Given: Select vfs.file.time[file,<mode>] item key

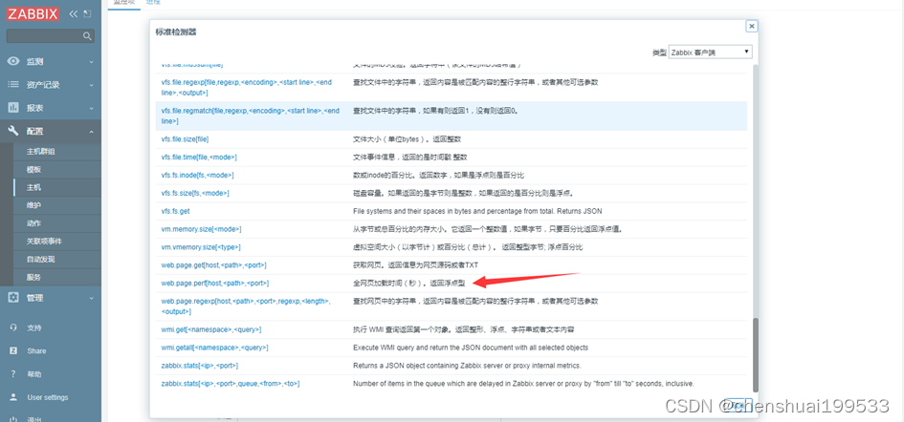Looking at the screenshot, I should tap(199, 158).
